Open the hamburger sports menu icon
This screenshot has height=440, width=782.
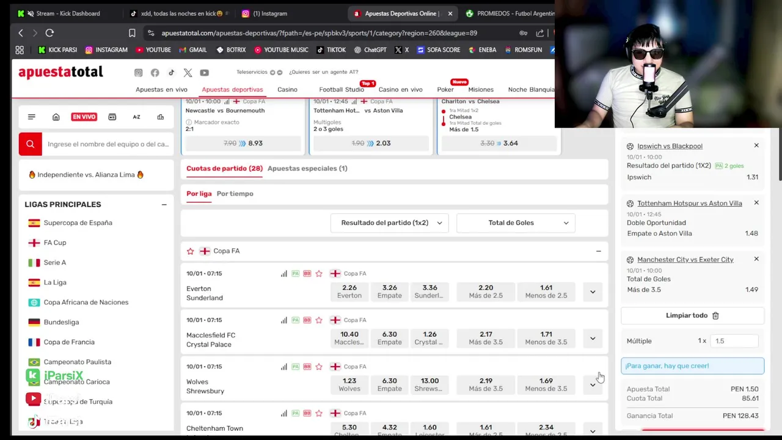point(31,117)
